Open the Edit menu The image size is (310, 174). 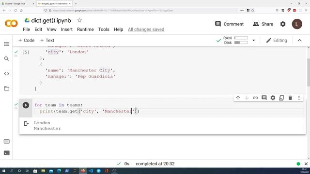tap(38, 29)
